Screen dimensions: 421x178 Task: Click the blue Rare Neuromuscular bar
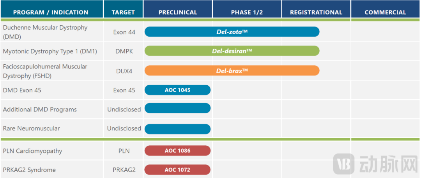pyautogui.click(x=177, y=129)
